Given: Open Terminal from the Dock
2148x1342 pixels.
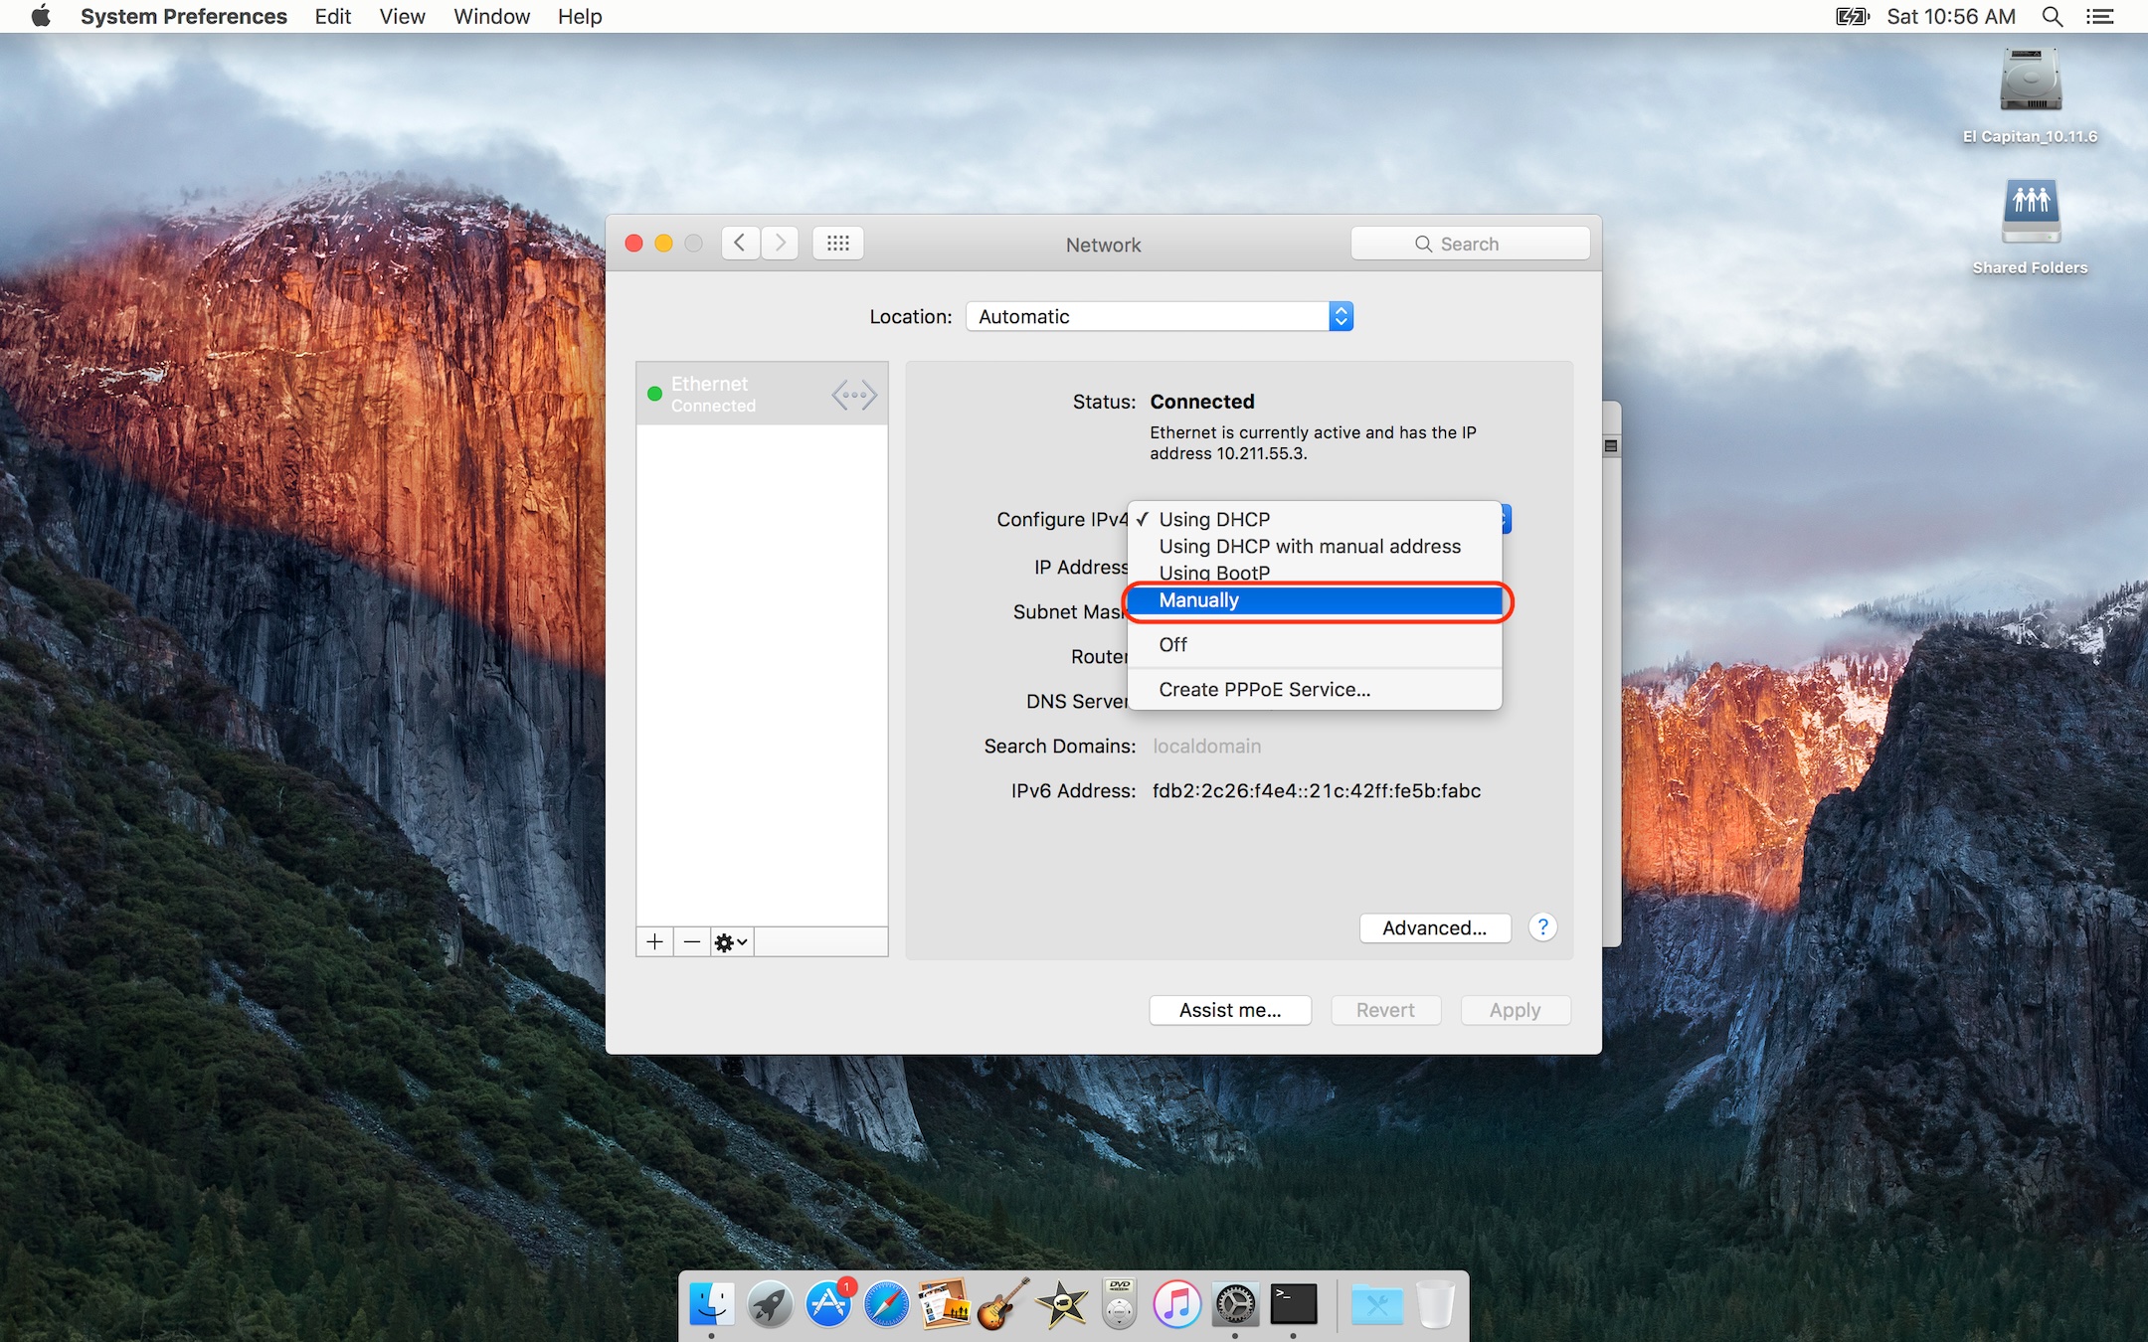Looking at the screenshot, I should point(1293,1304).
